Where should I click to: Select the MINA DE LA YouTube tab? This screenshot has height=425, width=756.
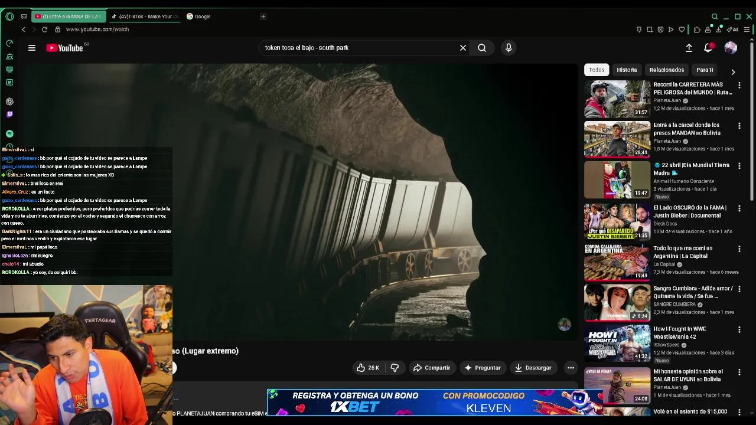(x=68, y=17)
